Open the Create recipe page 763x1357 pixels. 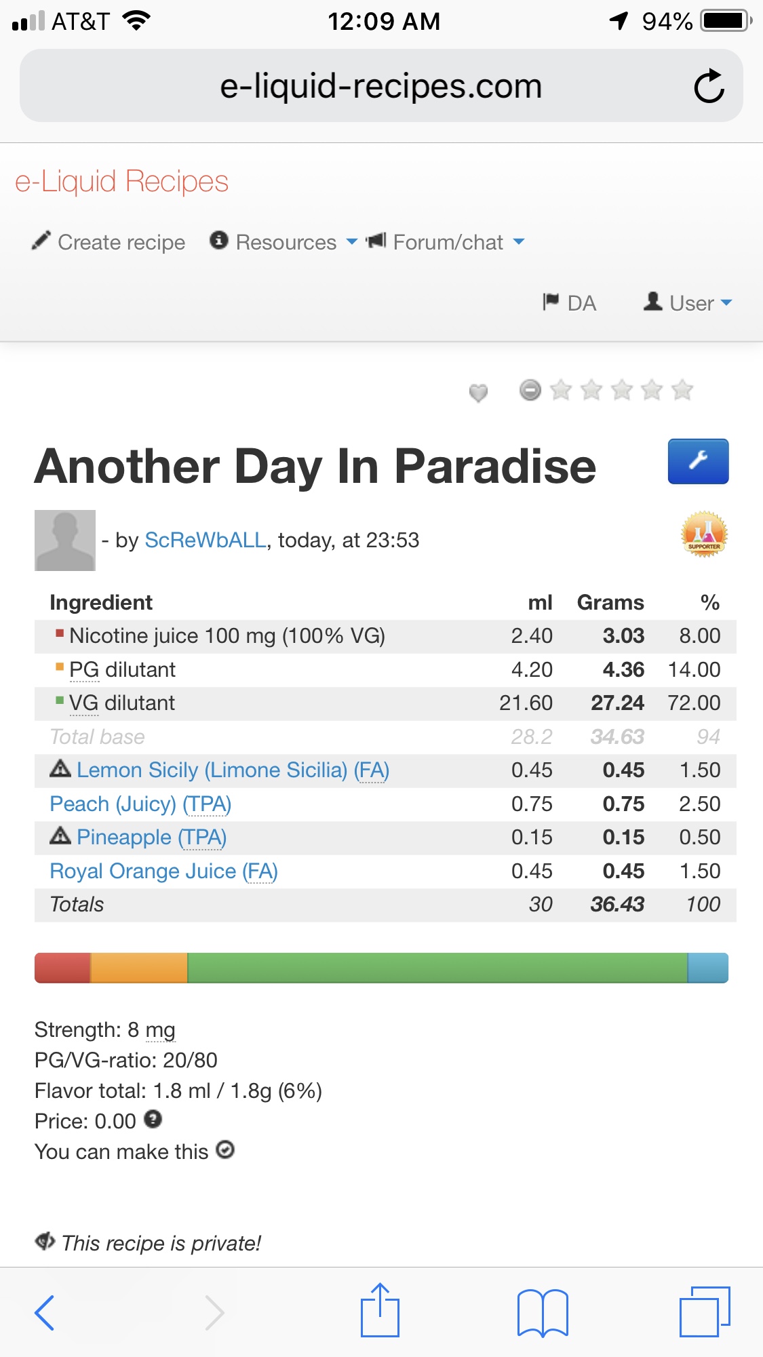pyautogui.click(x=109, y=242)
